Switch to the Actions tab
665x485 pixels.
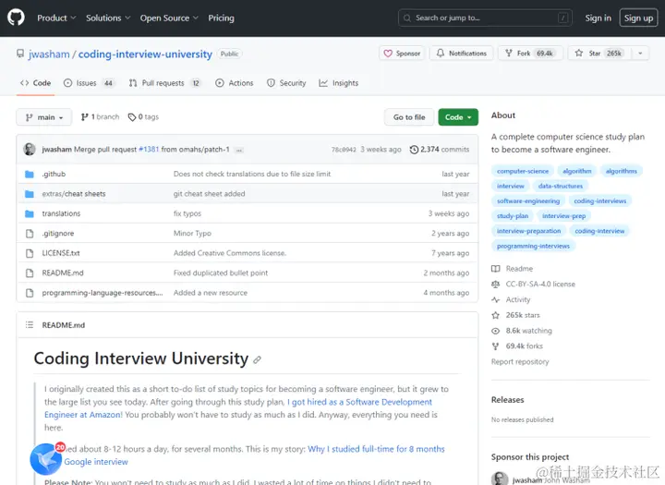(x=235, y=83)
